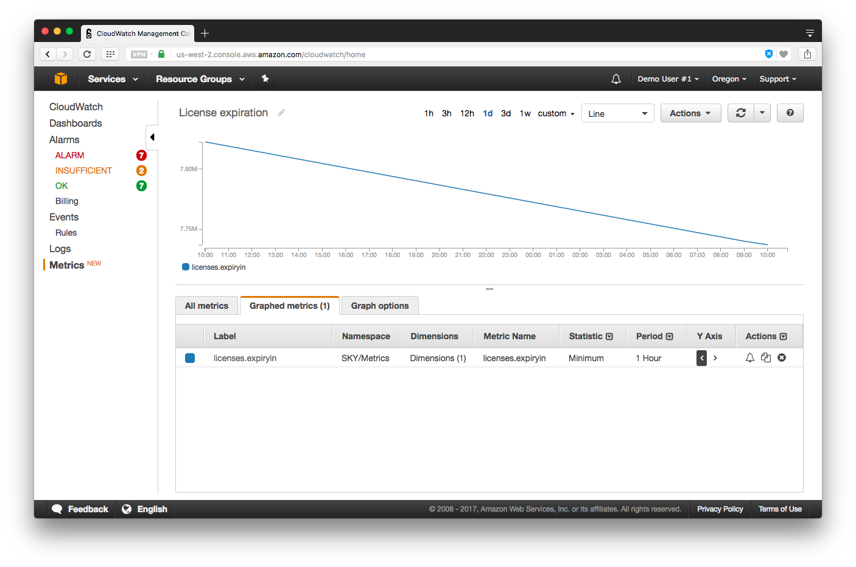Click the AWS orange cube logo
Image resolution: width=856 pixels, height=567 pixels.
click(x=61, y=79)
